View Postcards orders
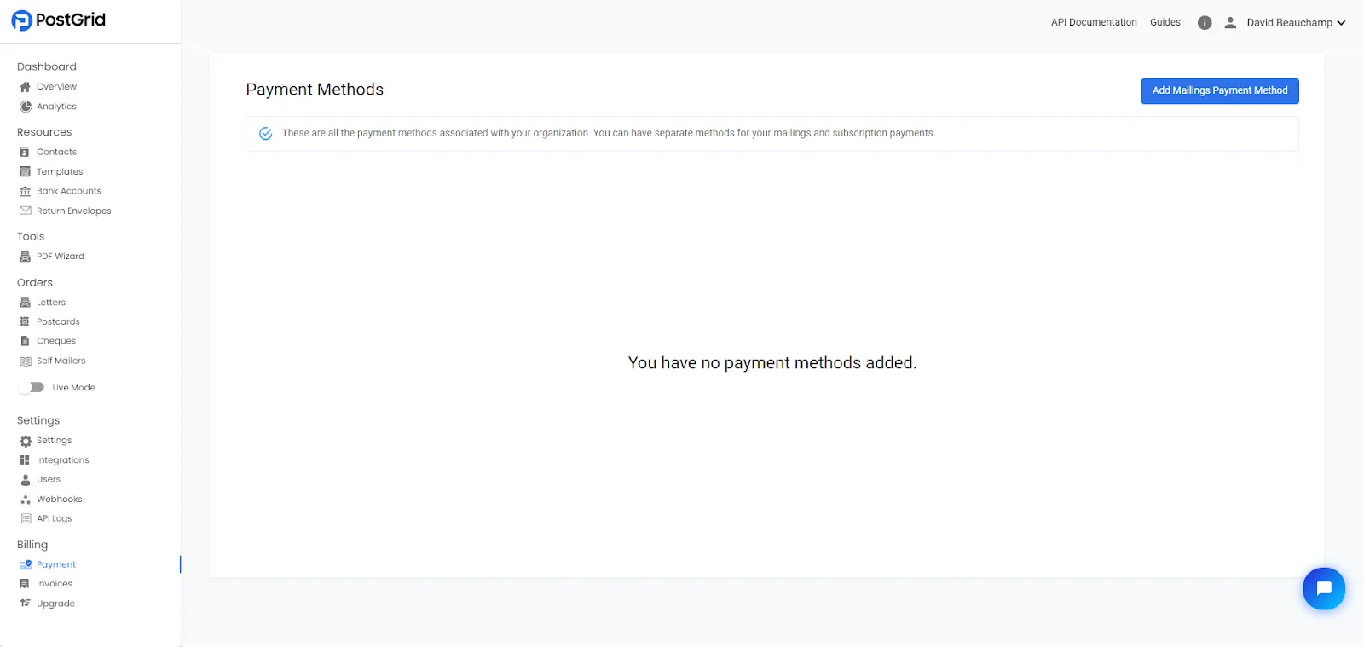This screenshot has height=647, width=1364. 58,321
